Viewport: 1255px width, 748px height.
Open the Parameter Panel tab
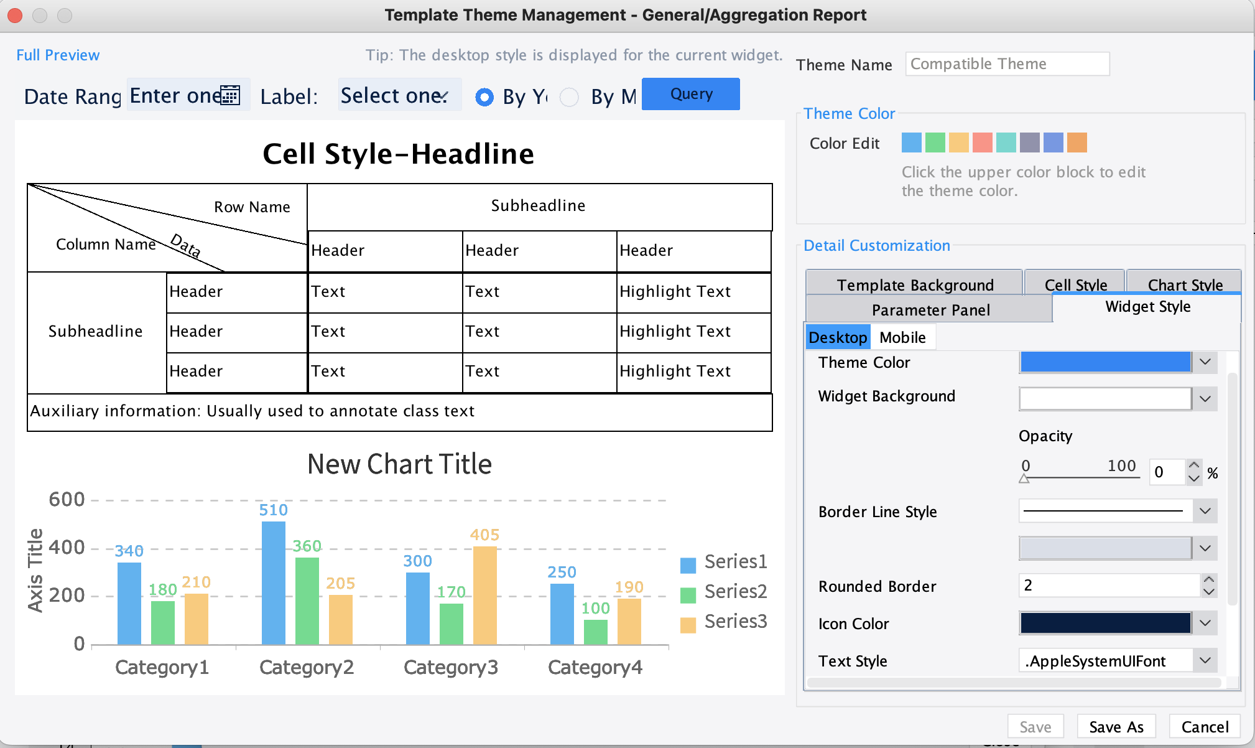click(930, 309)
